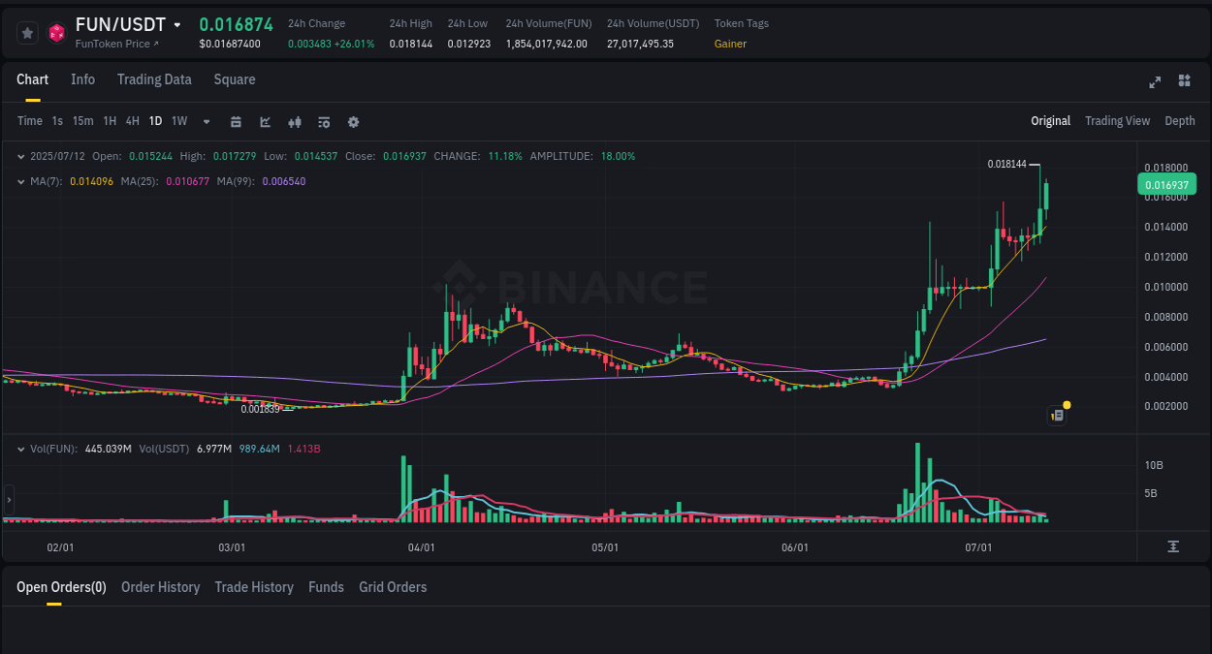Open the technical indicators icon
1212x654 pixels.
(294, 121)
